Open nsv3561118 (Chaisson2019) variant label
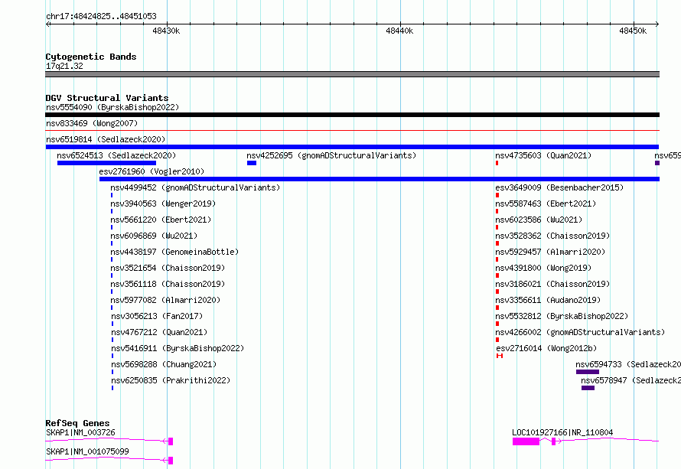The width and height of the screenshot is (681, 469). tap(168, 284)
